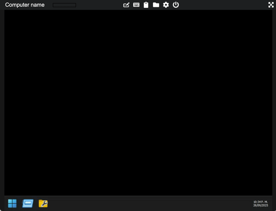Open the shared clipboard viewer
The image size is (276, 211).
click(146, 5)
